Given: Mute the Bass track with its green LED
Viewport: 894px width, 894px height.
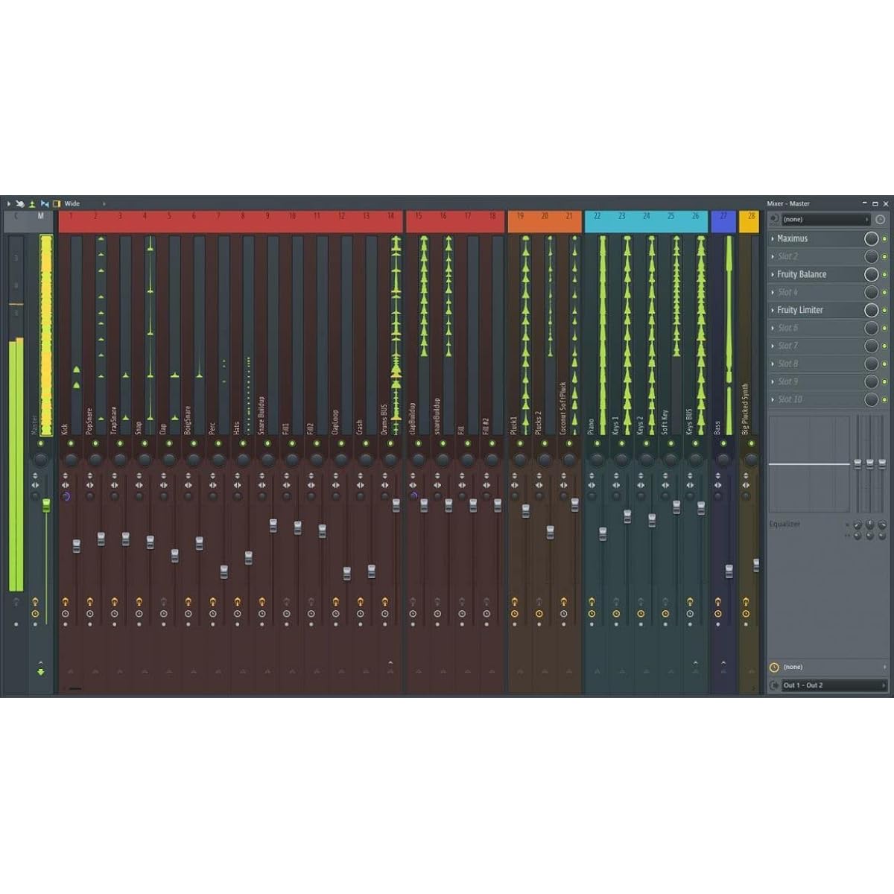Looking at the screenshot, I should (x=723, y=443).
